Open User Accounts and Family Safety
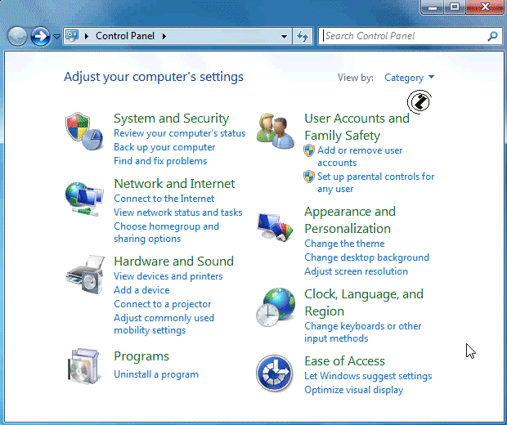Viewport: 507px width, 425px height. pyautogui.click(x=357, y=127)
